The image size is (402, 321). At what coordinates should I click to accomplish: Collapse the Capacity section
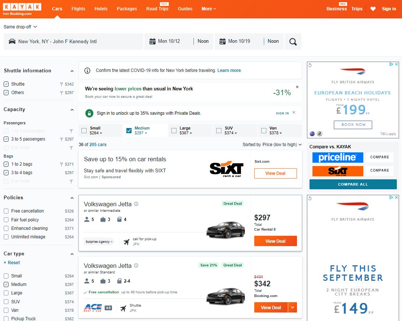click(x=72, y=110)
